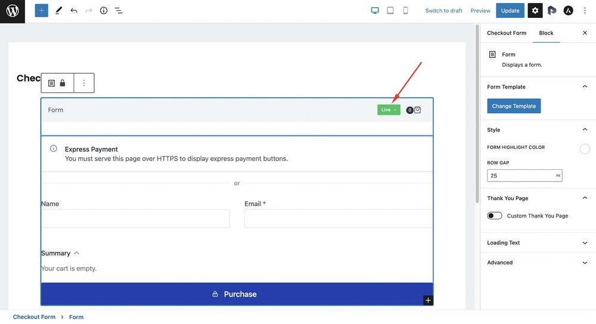The width and height of the screenshot is (596, 324).
Task: Switch to the Checkout Form tab
Action: [507, 33]
